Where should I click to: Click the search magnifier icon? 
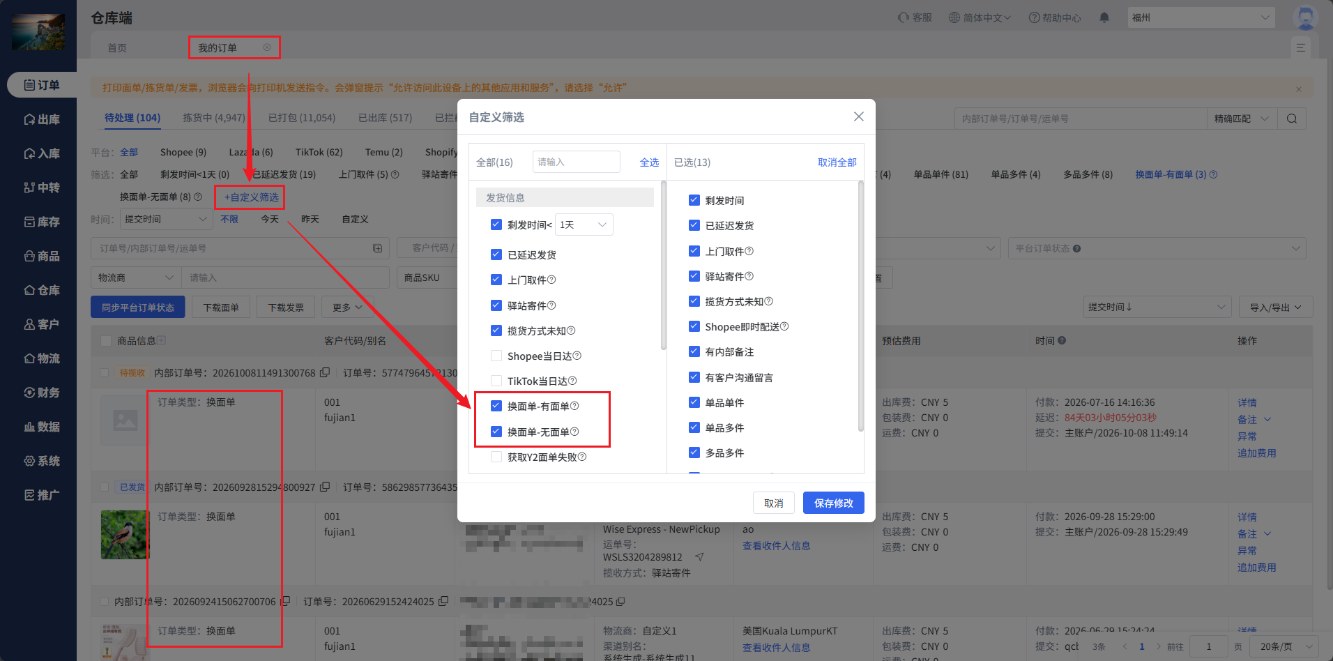pos(1292,119)
